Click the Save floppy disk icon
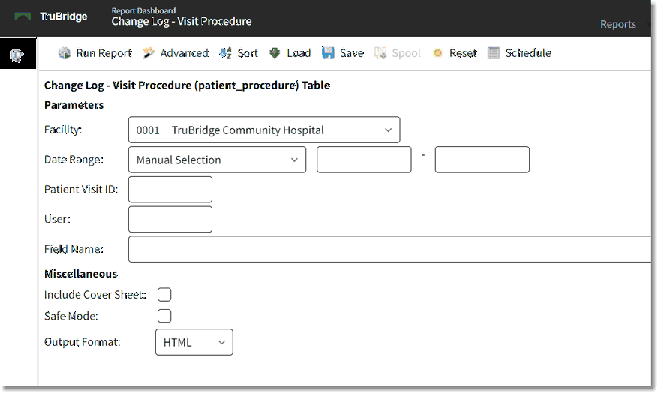 coord(328,53)
